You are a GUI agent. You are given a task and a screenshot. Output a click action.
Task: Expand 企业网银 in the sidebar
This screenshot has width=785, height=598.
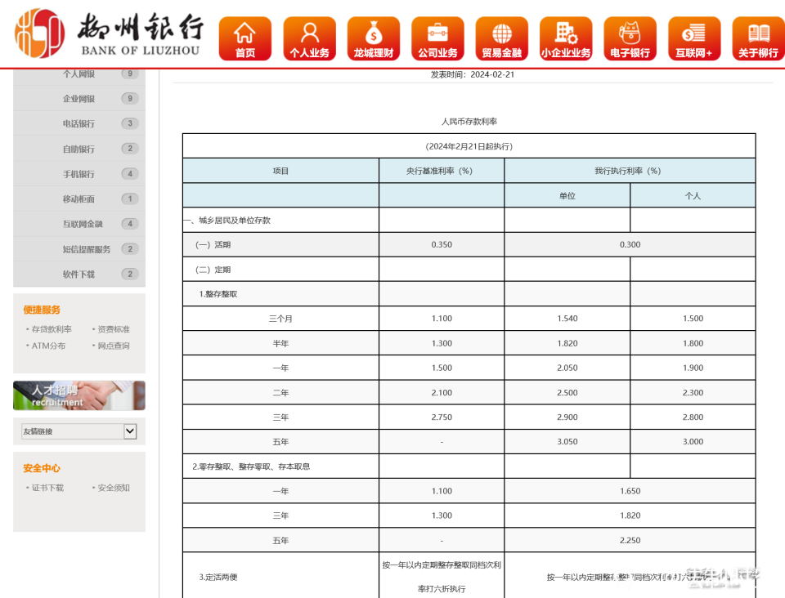tap(79, 99)
